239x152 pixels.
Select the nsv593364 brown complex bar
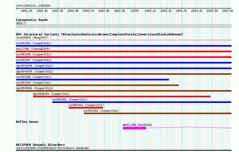pos(158,113)
